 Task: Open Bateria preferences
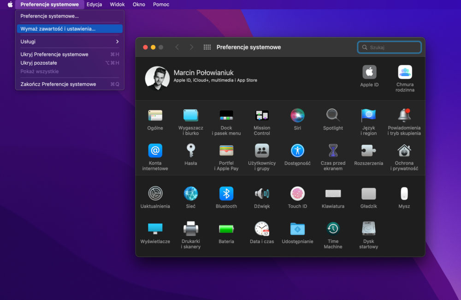(x=226, y=228)
